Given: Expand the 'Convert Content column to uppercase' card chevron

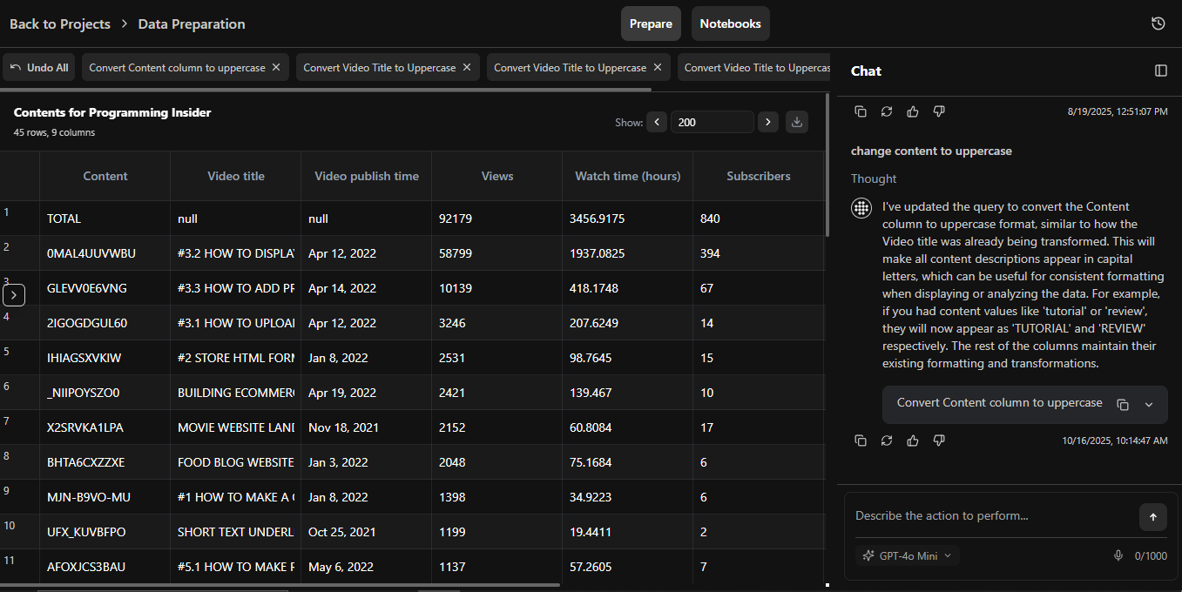Looking at the screenshot, I should (1148, 404).
